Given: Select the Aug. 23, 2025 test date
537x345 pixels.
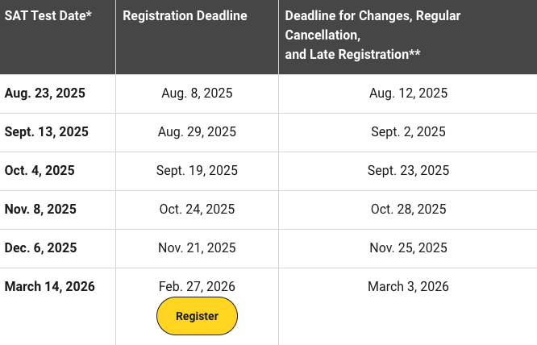Looking at the screenshot, I should click(x=45, y=94).
